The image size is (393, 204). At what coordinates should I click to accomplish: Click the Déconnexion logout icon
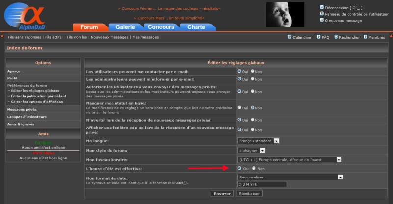(x=322, y=7)
